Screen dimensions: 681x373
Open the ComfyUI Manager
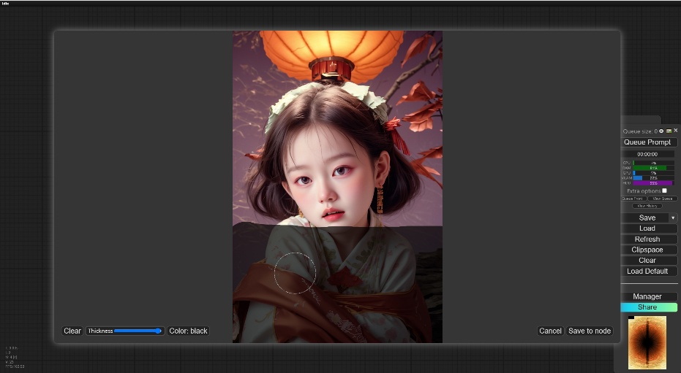pos(647,296)
